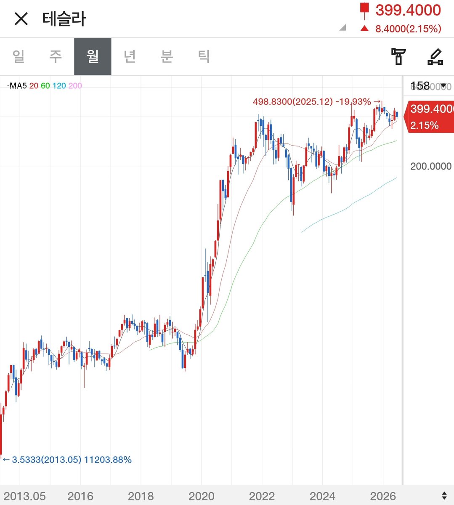454x505 pixels.
Task: Click the MA5 moving average label
Action: pyautogui.click(x=17, y=86)
